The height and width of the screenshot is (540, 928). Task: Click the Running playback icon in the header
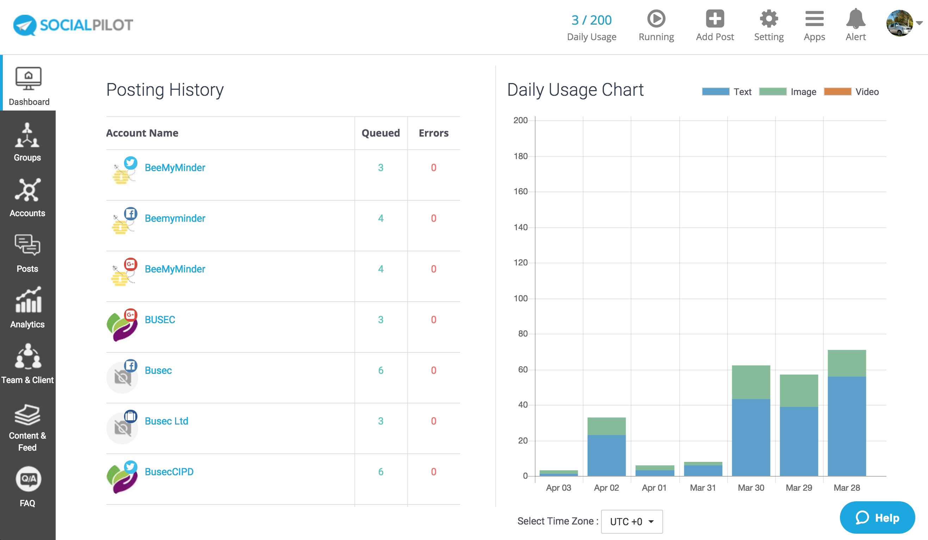pos(656,19)
